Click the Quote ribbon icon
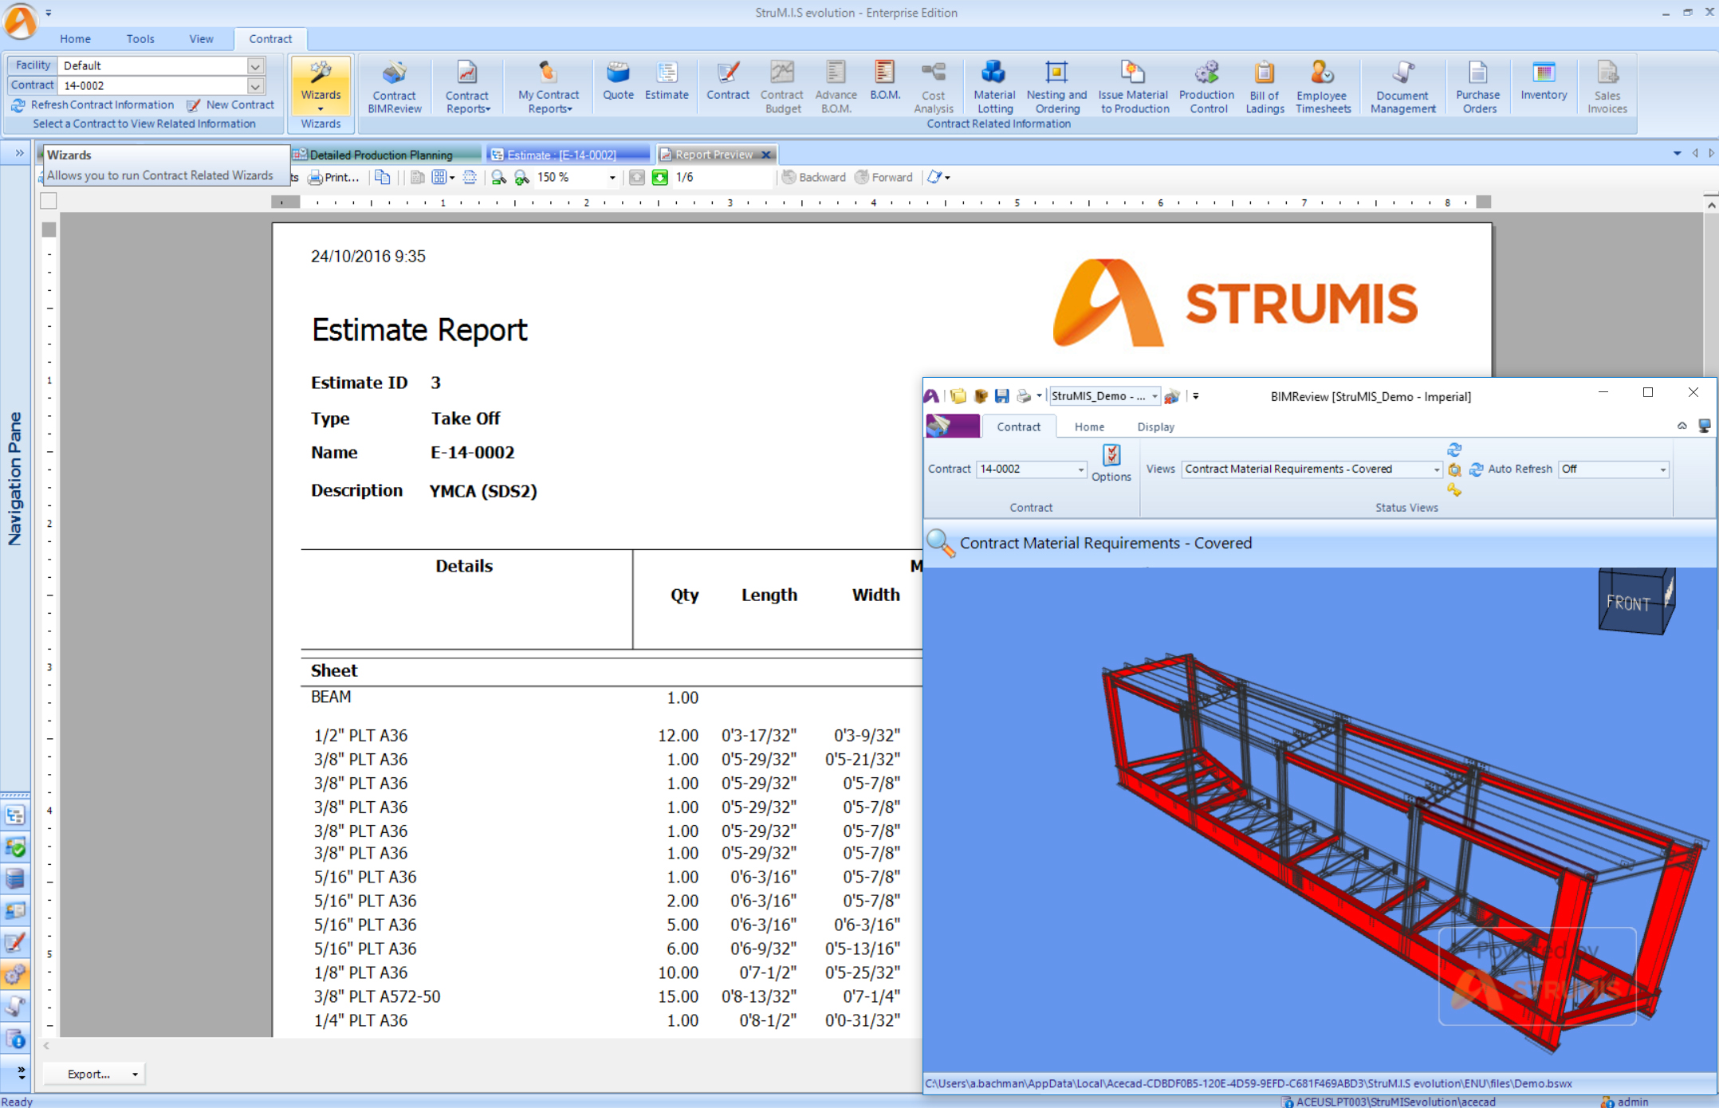1719x1108 pixels. pyautogui.click(x=618, y=81)
